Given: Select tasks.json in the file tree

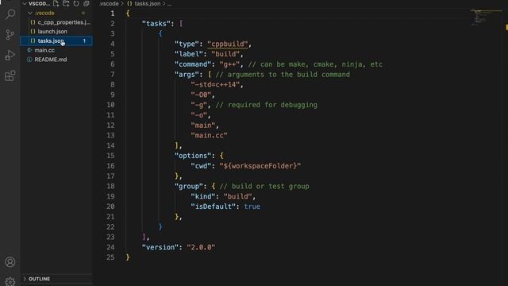Looking at the screenshot, I should (x=56, y=41).
